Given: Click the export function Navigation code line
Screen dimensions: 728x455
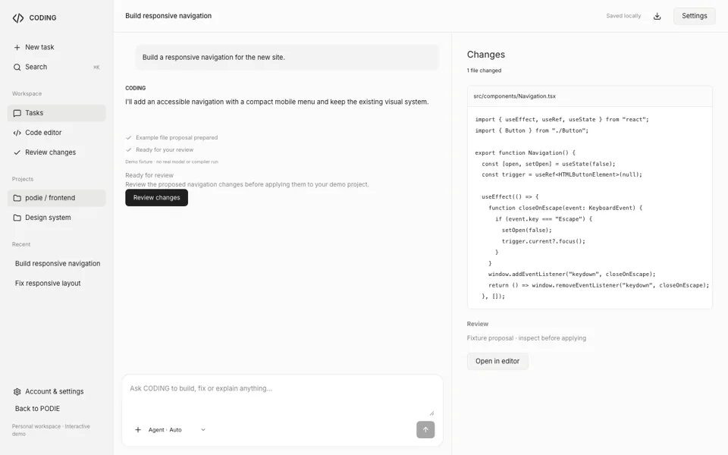Looking at the screenshot, I should coord(525,152).
